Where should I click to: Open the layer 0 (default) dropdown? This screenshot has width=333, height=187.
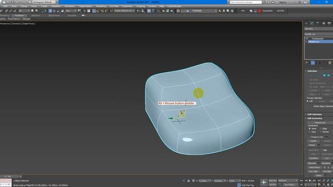pyautogui.click(x=199, y=11)
